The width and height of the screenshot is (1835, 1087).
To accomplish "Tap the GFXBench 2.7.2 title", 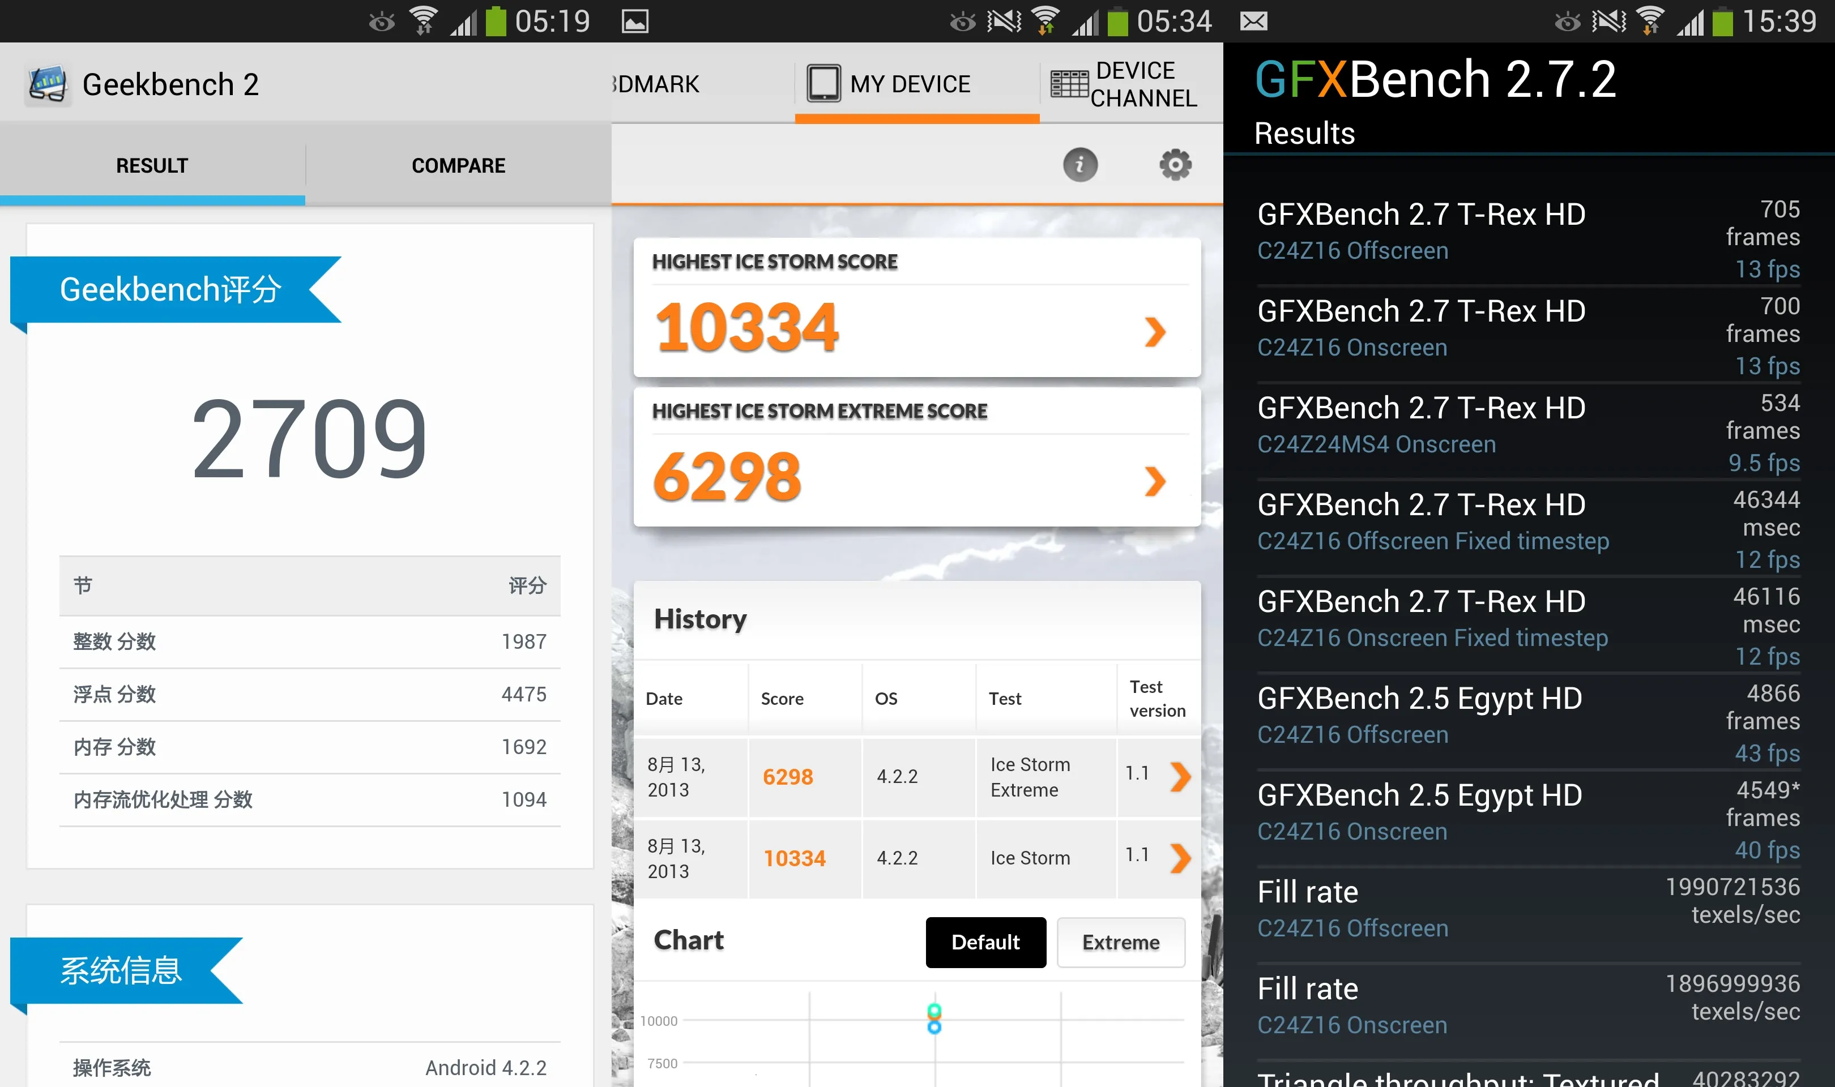I will click(x=1436, y=79).
